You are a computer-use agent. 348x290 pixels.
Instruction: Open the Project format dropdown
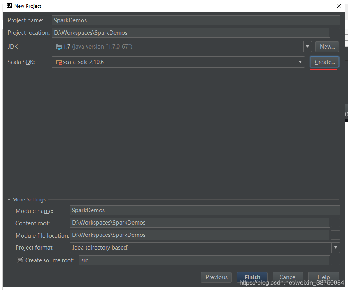click(336, 248)
